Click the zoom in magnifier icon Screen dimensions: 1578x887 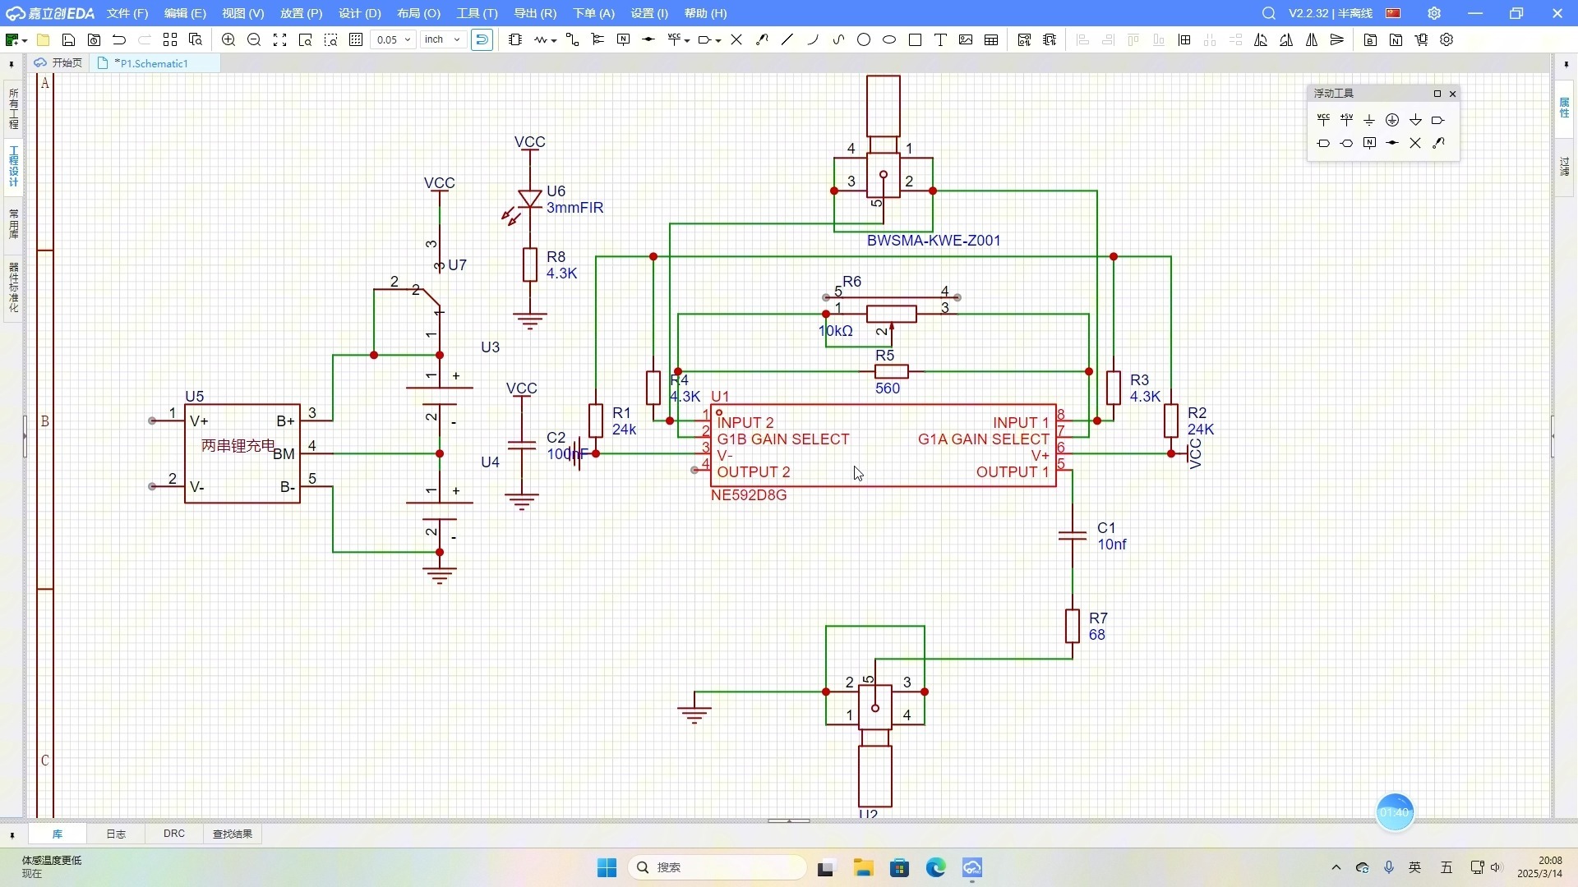click(x=228, y=39)
